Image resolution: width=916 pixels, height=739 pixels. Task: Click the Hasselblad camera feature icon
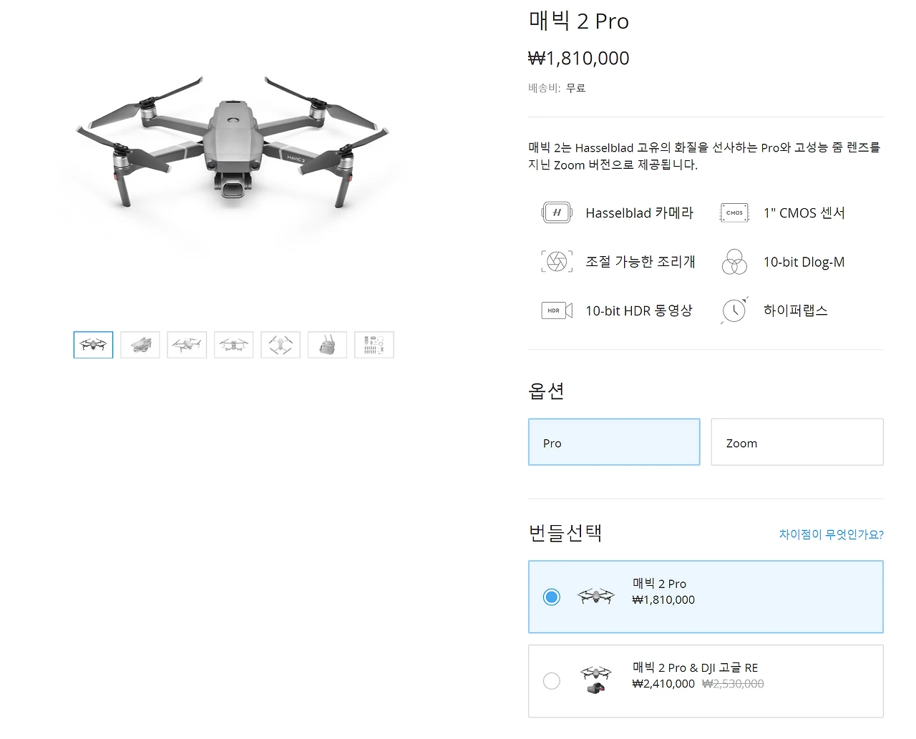pos(557,212)
